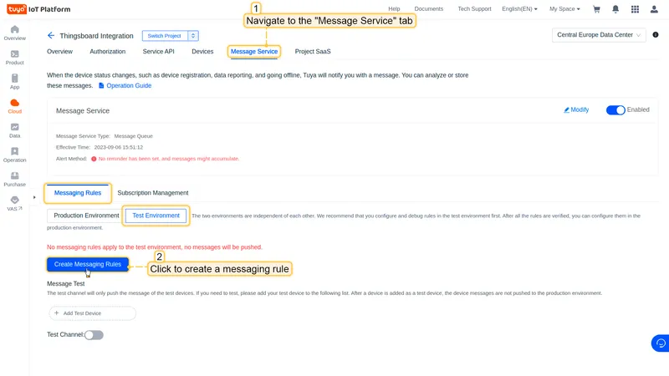This screenshot has width=669, height=376.
Task: Open the Documents link
Action: coord(428,9)
